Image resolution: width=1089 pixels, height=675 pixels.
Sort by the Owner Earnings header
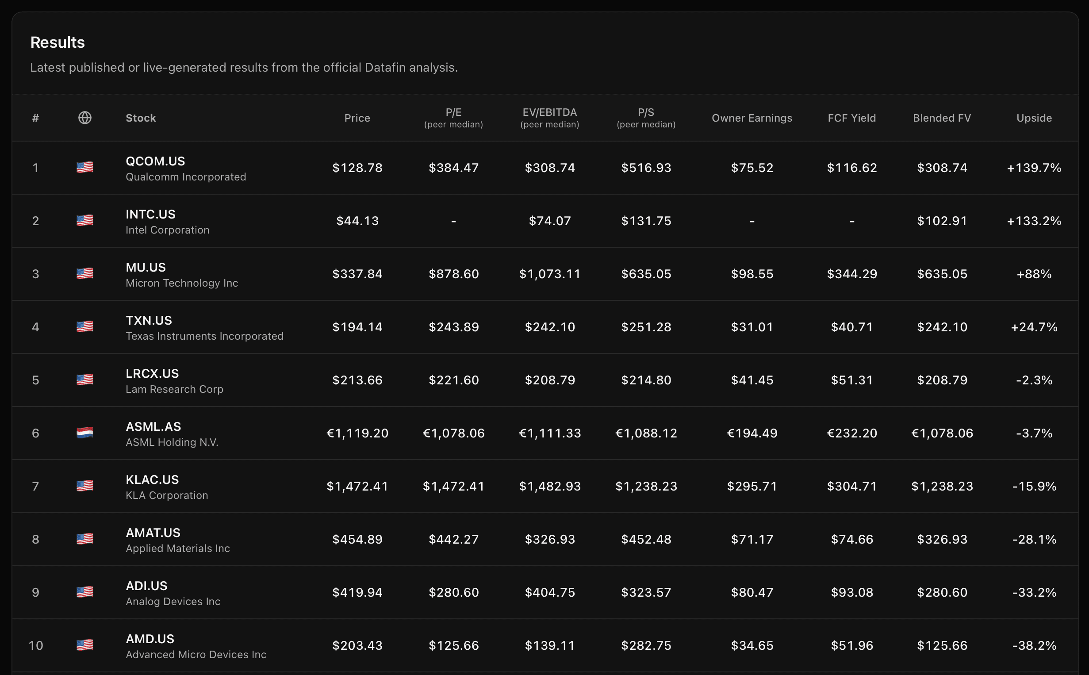tap(752, 118)
